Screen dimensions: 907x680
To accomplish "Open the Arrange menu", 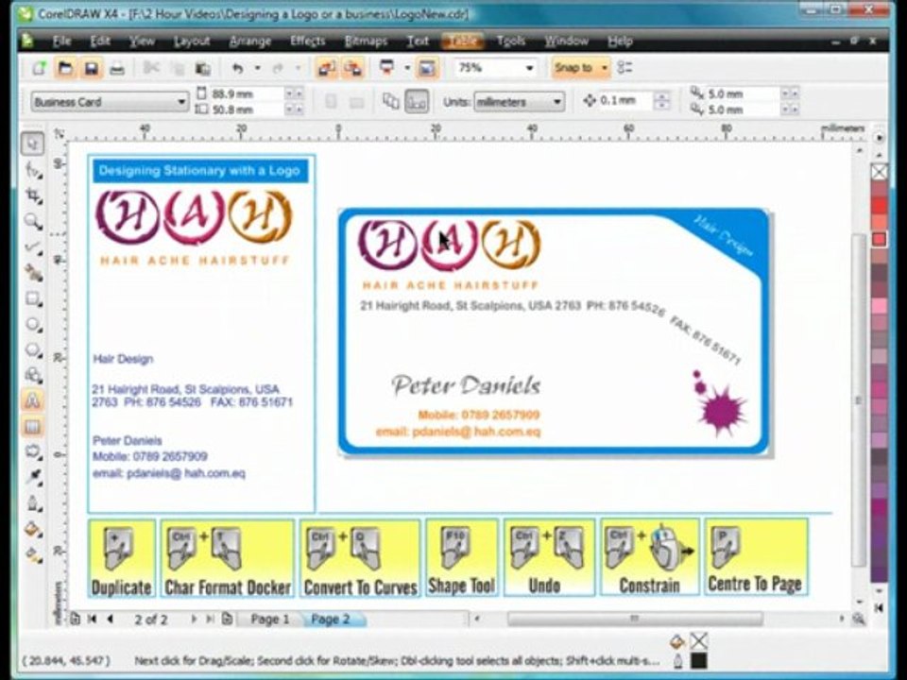I will coord(249,41).
